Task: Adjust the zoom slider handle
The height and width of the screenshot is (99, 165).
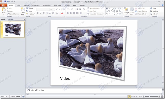Action: 150,96
